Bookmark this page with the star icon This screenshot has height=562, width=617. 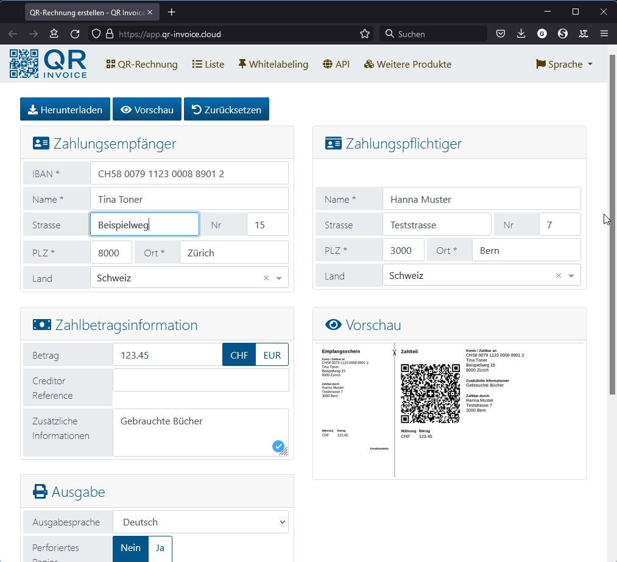365,34
